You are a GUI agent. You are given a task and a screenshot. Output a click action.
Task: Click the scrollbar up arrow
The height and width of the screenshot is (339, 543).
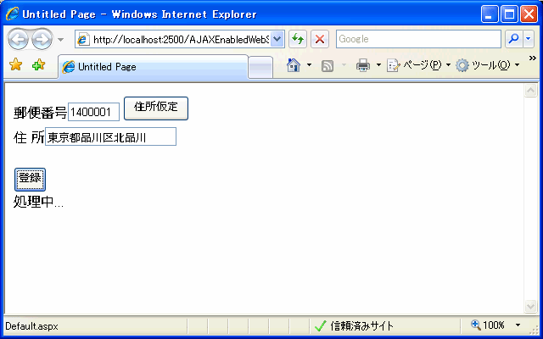tap(530, 91)
